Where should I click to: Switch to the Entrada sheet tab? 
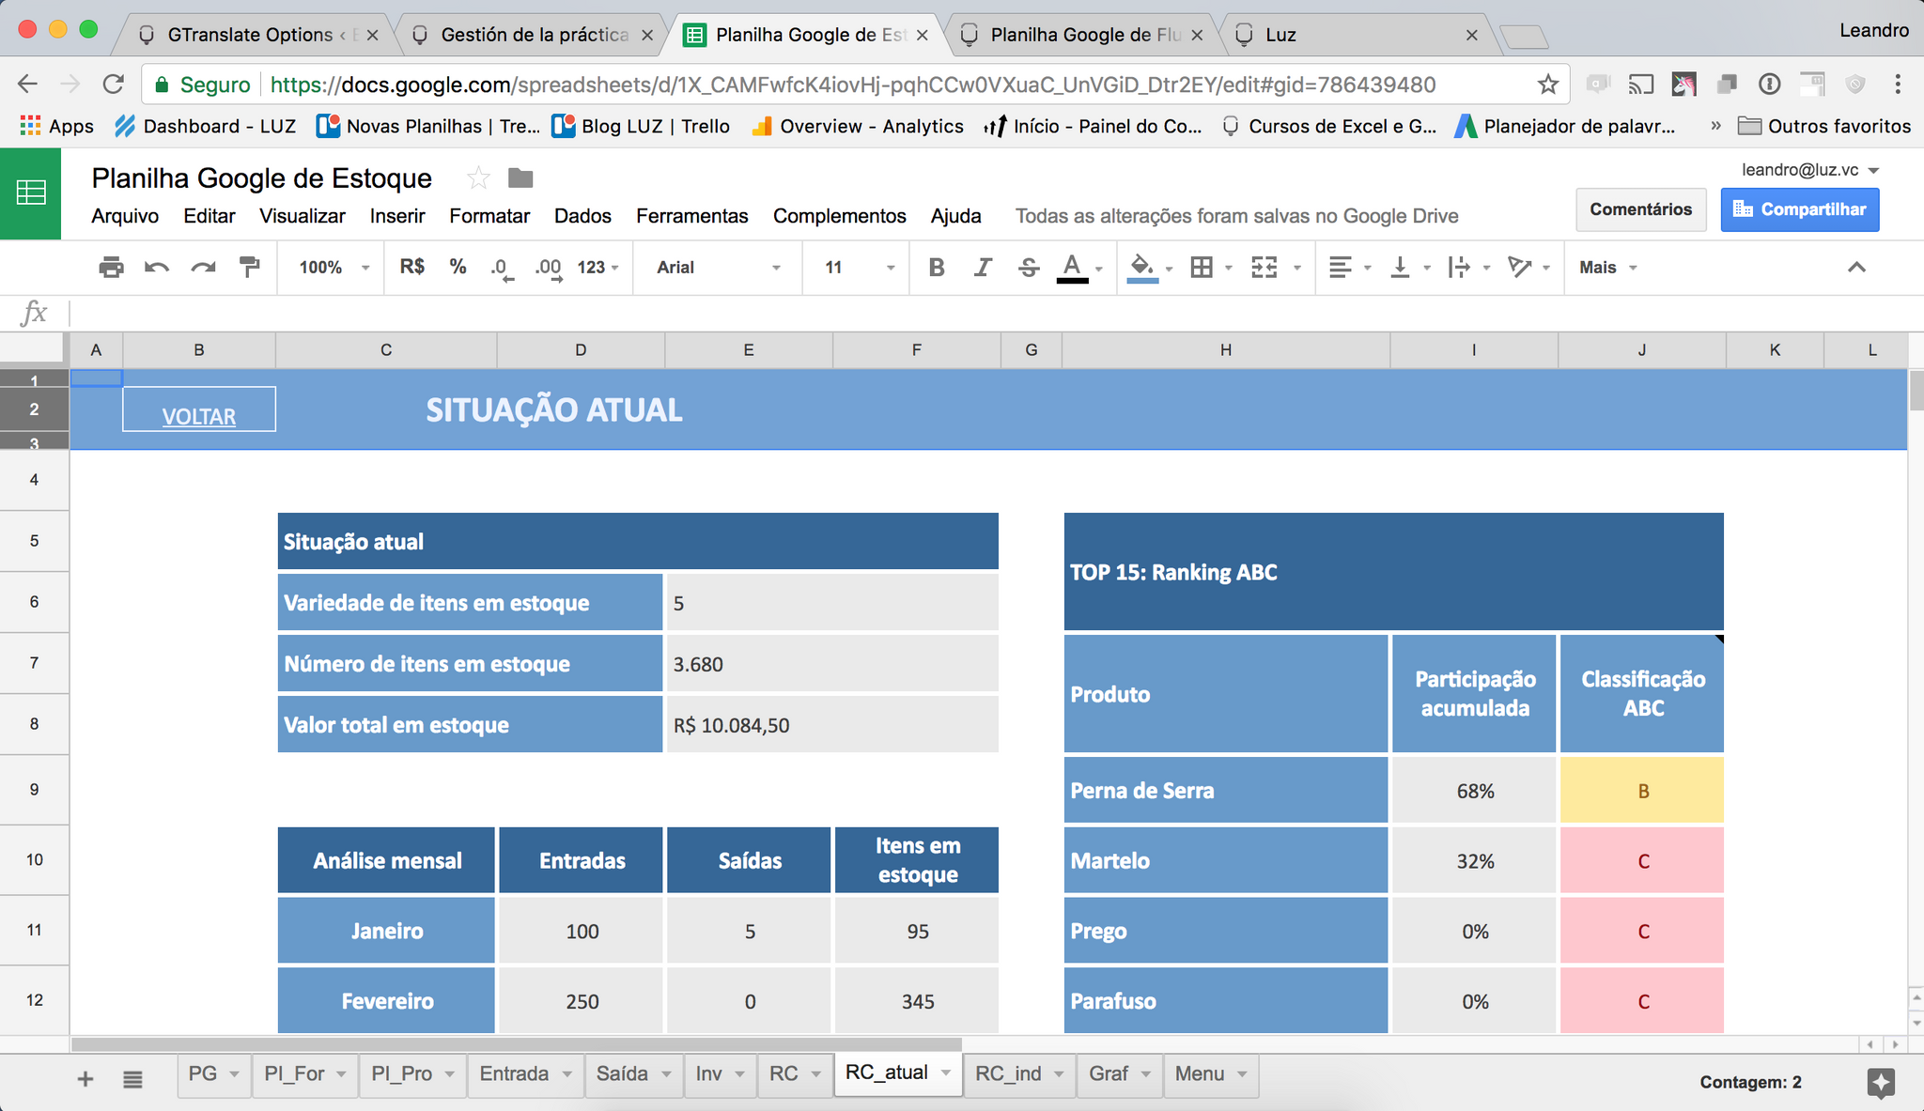click(x=514, y=1073)
